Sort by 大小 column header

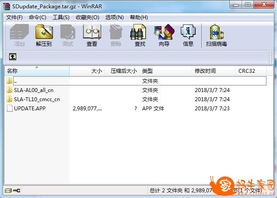(87, 71)
